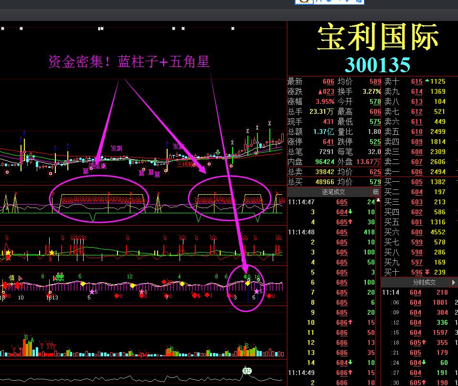This screenshot has width=458, height=386.
Task: Click the double-asterisk info marker atop the chart
Action: tap(101, 28)
